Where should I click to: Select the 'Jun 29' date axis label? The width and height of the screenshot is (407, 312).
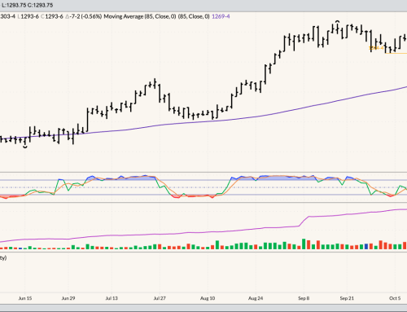(x=68, y=298)
